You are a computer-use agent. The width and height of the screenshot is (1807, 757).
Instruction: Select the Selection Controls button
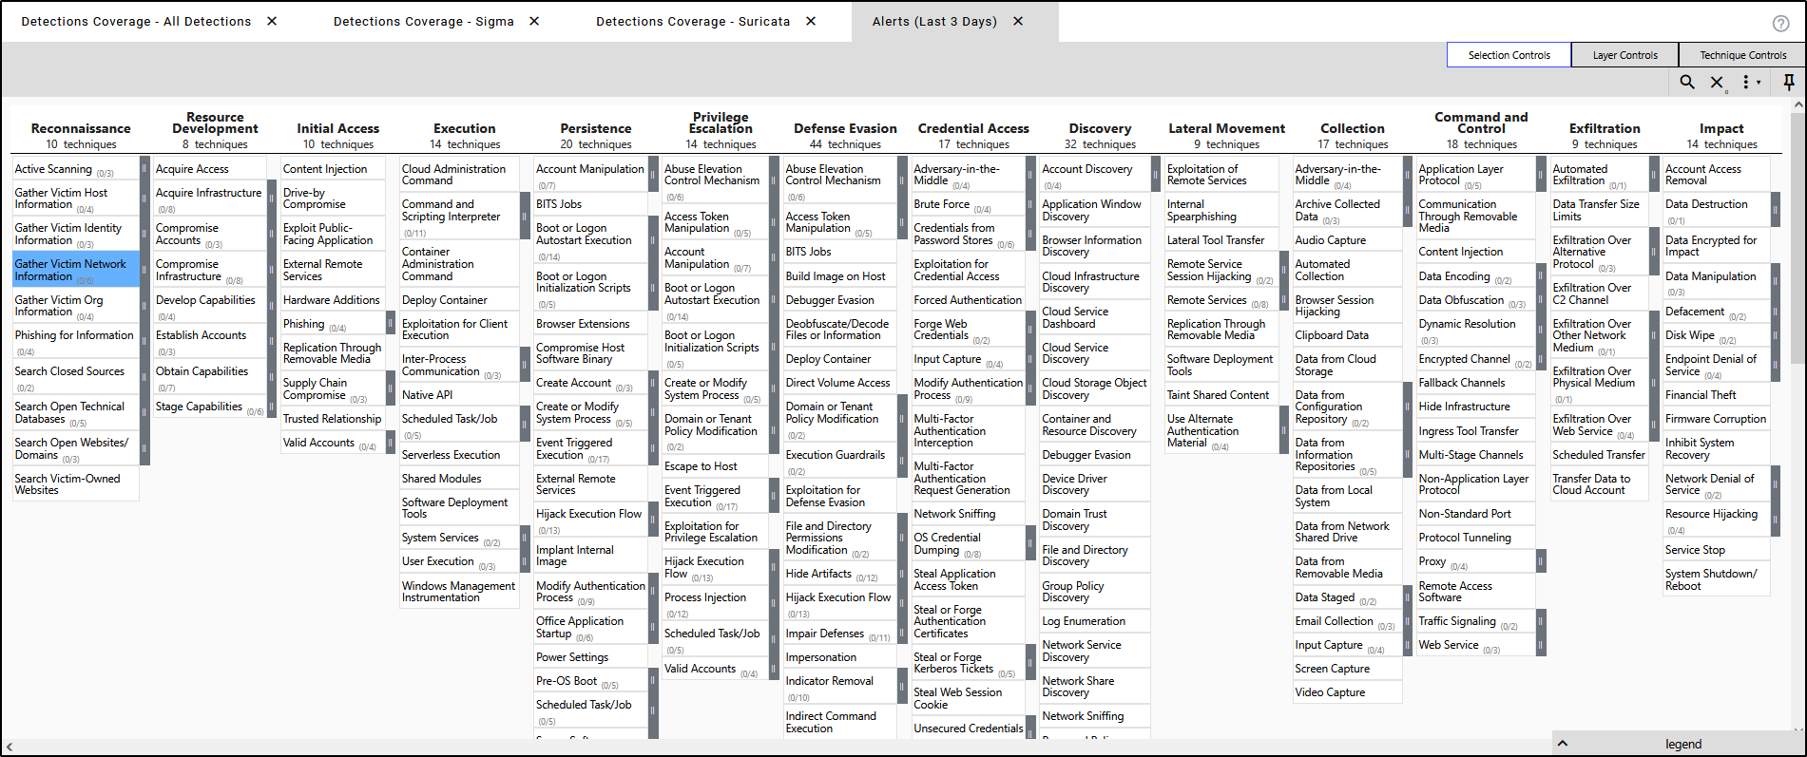coord(1509,55)
